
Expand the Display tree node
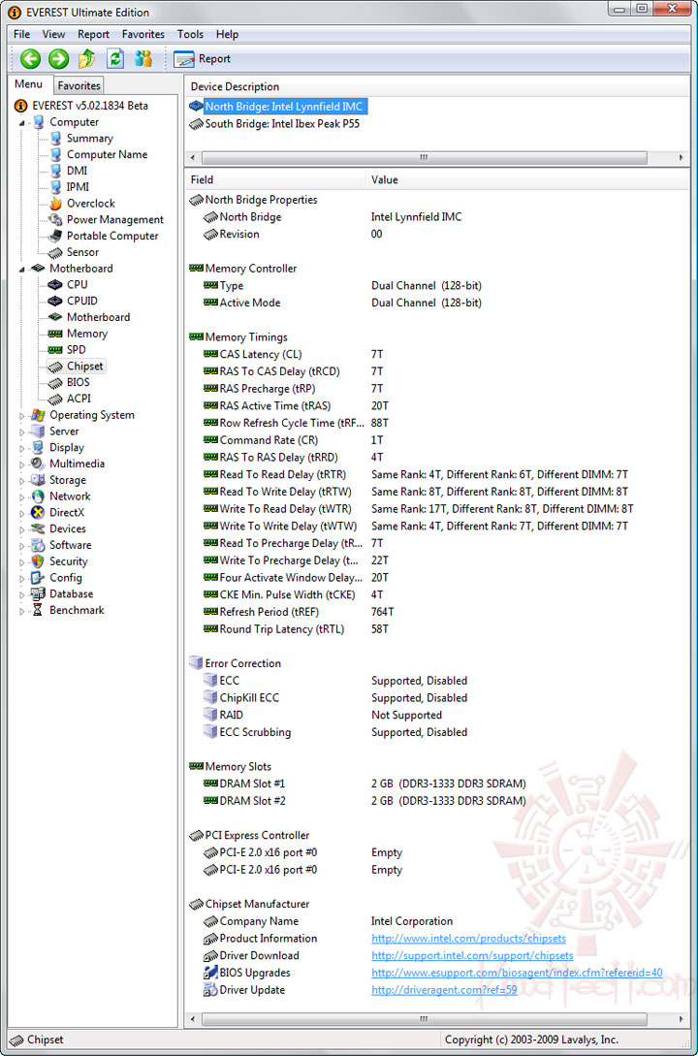(21, 448)
